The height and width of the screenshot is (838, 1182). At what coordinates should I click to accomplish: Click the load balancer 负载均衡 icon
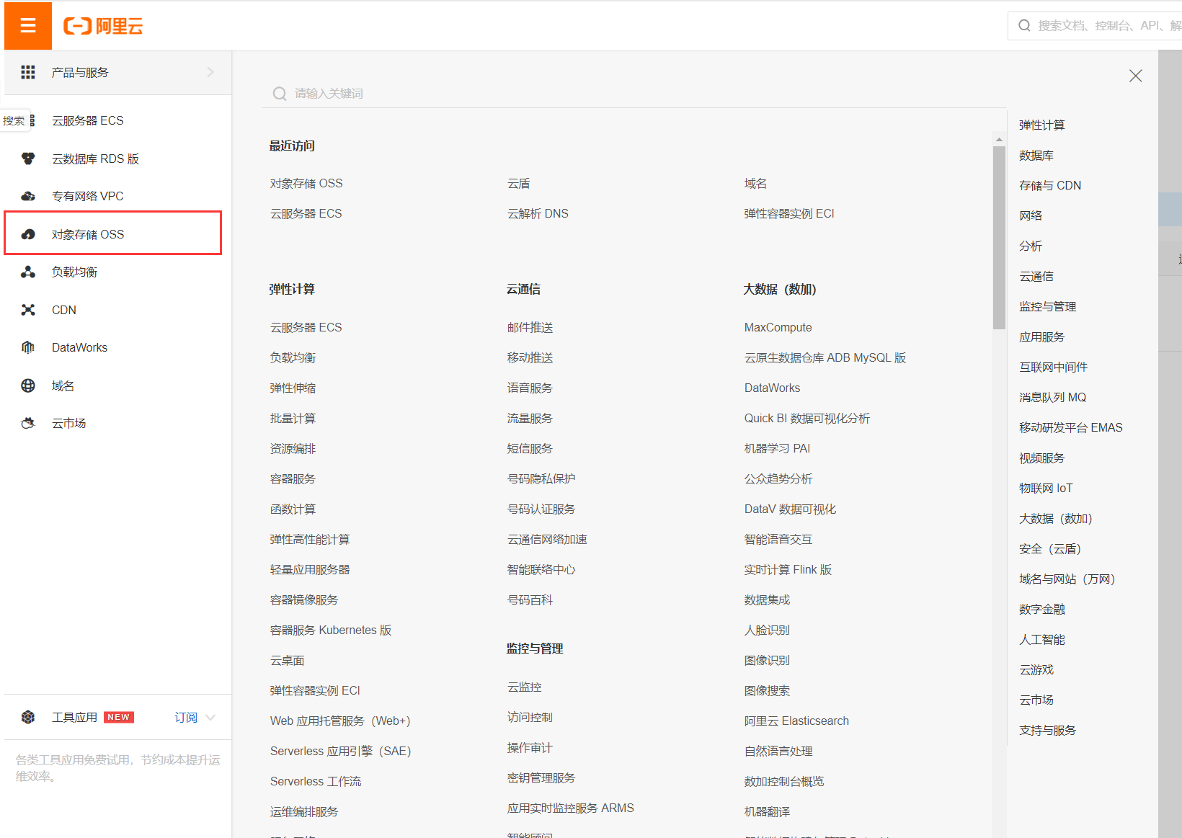(28, 272)
